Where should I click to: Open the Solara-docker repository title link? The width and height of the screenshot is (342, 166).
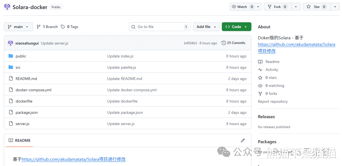[x=30, y=7]
